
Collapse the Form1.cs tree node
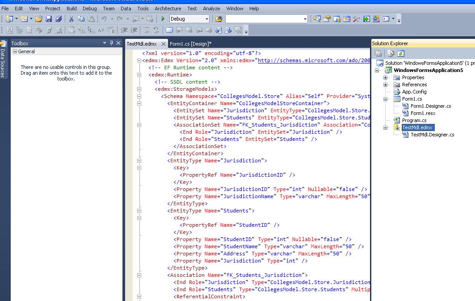[x=385, y=99]
